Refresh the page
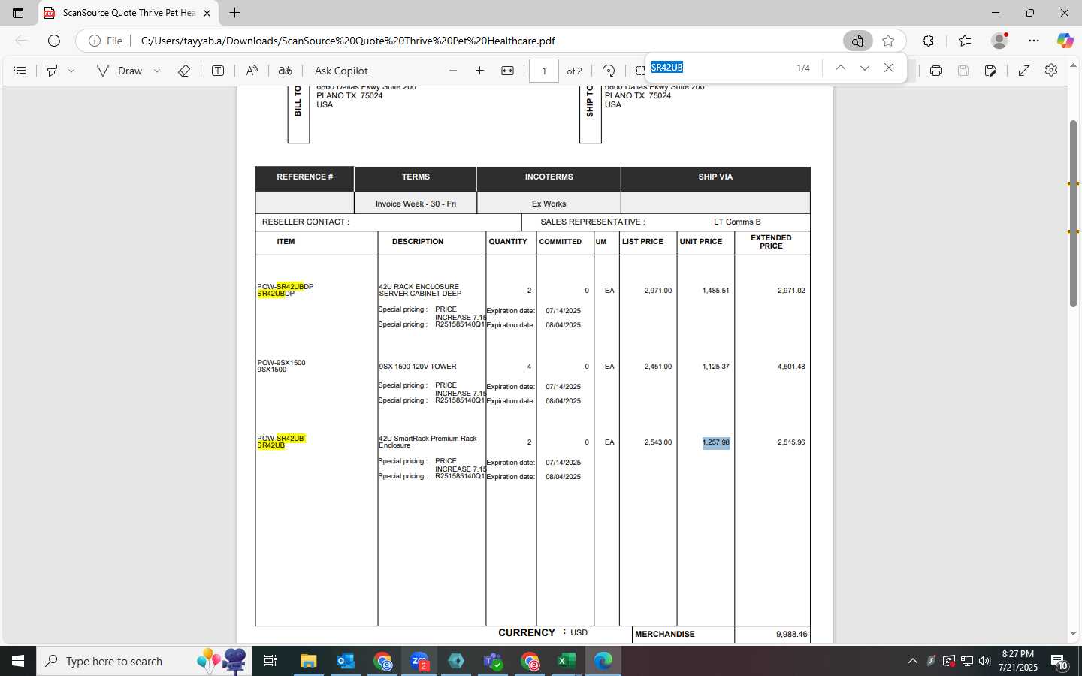The image size is (1082, 676). pyautogui.click(x=53, y=41)
